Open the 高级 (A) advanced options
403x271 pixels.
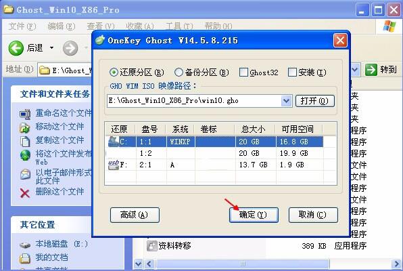(135, 215)
